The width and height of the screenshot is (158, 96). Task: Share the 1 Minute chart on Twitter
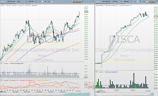pyautogui.click(x=138, y=2)
